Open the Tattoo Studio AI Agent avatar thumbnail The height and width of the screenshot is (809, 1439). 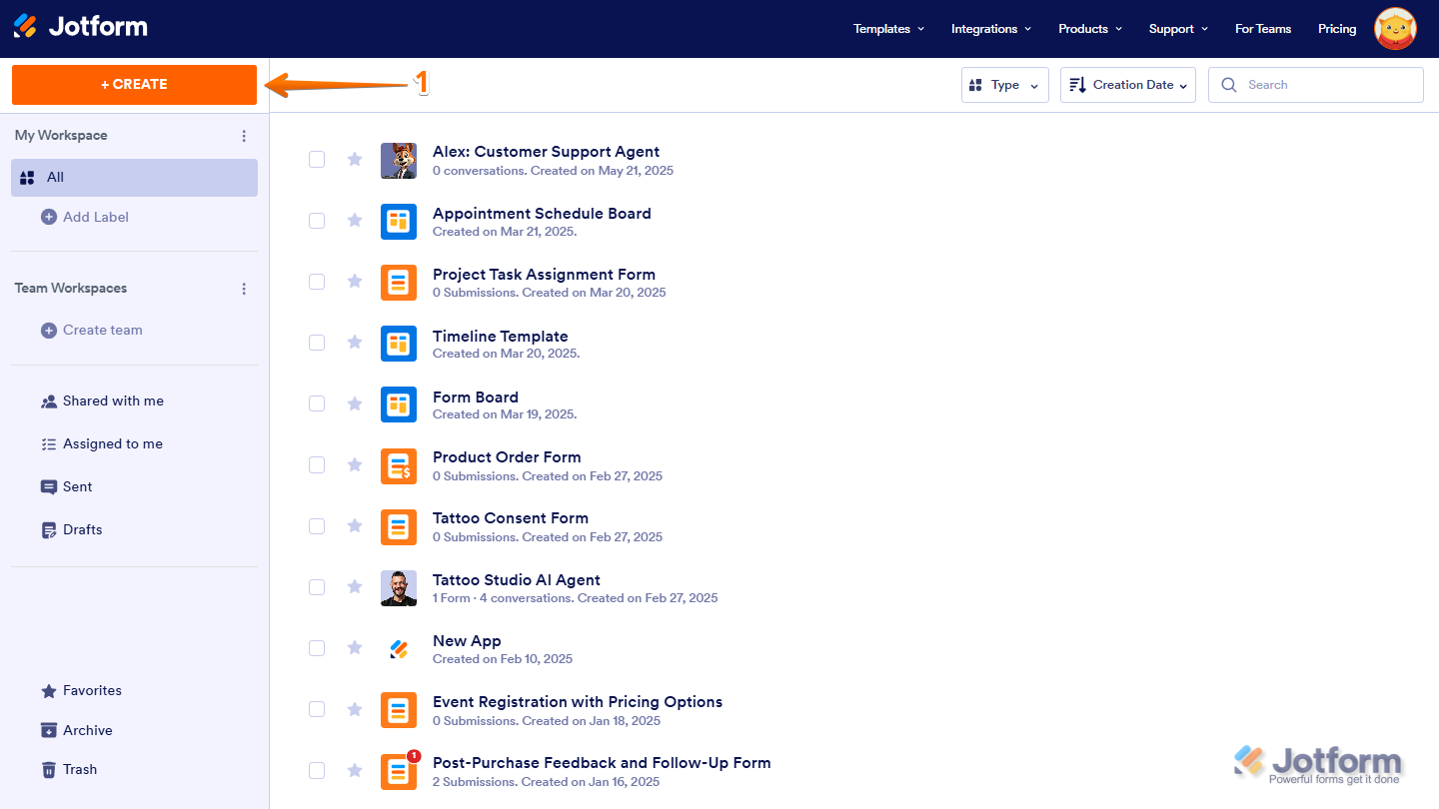point(399,587)
